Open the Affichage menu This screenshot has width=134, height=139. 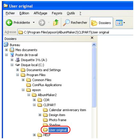coord(40,13)
